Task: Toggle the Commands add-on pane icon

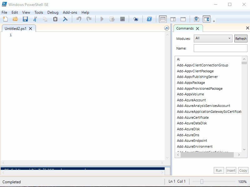Action: point(207,19)
